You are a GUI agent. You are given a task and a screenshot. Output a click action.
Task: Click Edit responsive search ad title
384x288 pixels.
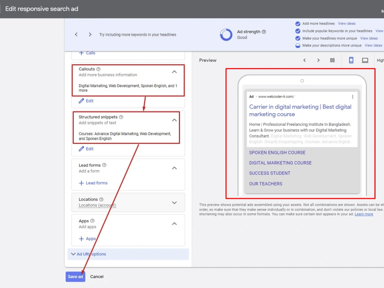point(41,9)
